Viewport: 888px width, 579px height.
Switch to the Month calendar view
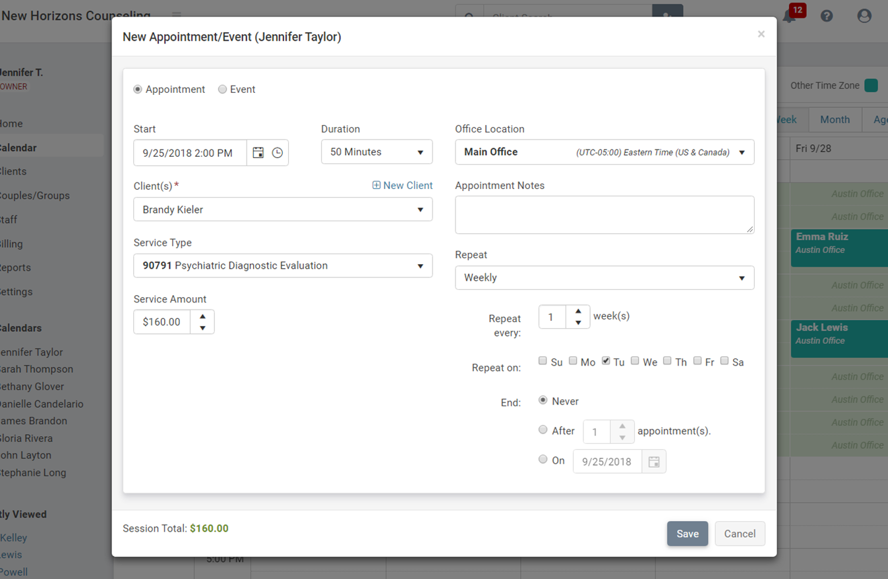point(835,119)
